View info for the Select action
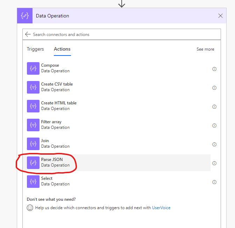The width and height of the screenshot is (235, 228). coord(214,182)
